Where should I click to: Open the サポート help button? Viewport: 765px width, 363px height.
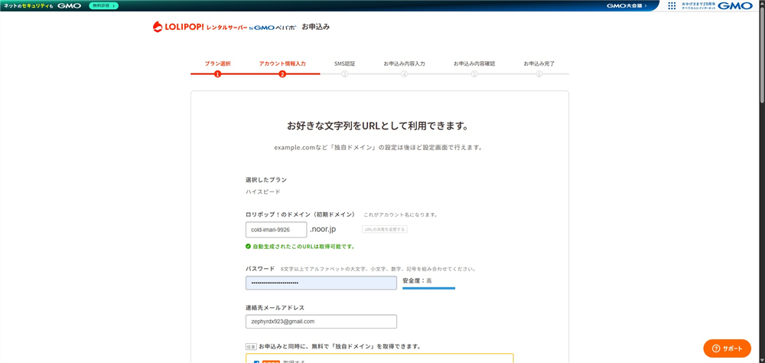pos(727,348)
